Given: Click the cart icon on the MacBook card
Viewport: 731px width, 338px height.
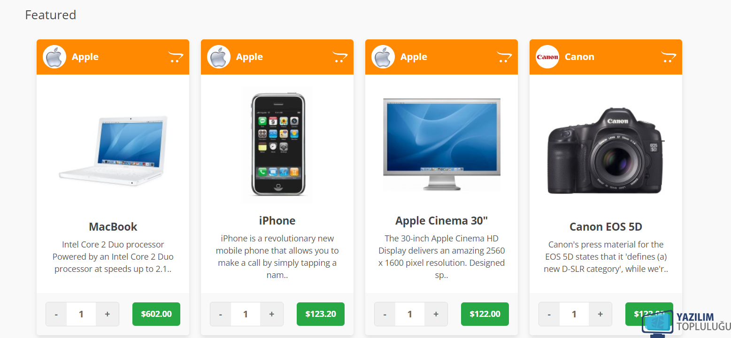Looking at the screenshot, I should click(176, 57).
